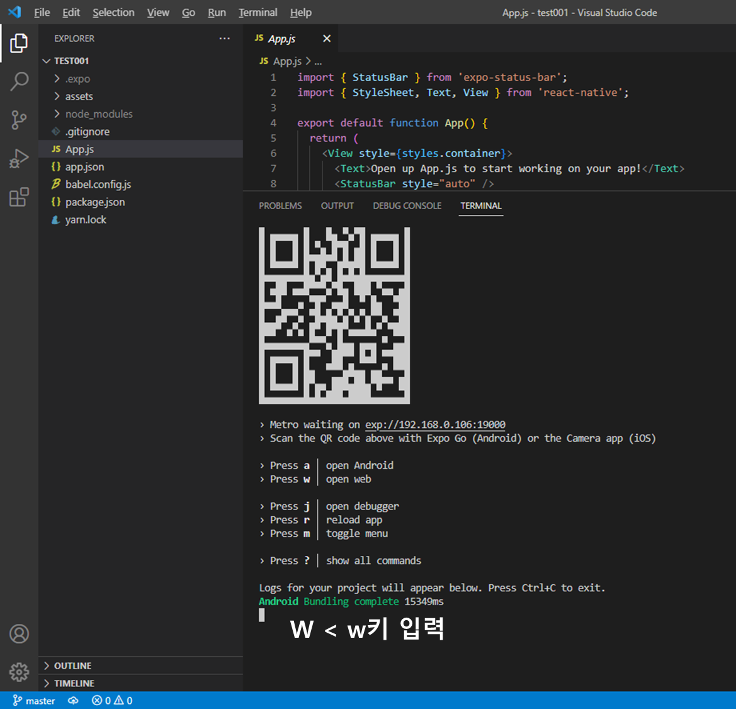This screenshot has height=709, width=736.
Task: Click line number 4 in the gutter
Action: pyautogui.click(x=273, y=123)
